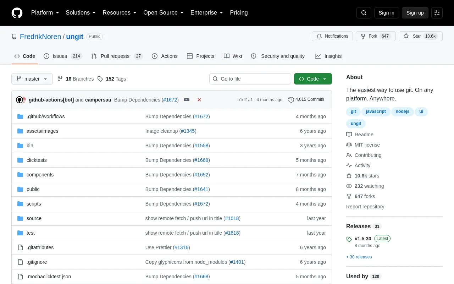Image resolution: width=454 pixels, height=284 pixels.
Task: Switch to the Pull requests tab
Action: pyautogui.click(x=117, y=56)
